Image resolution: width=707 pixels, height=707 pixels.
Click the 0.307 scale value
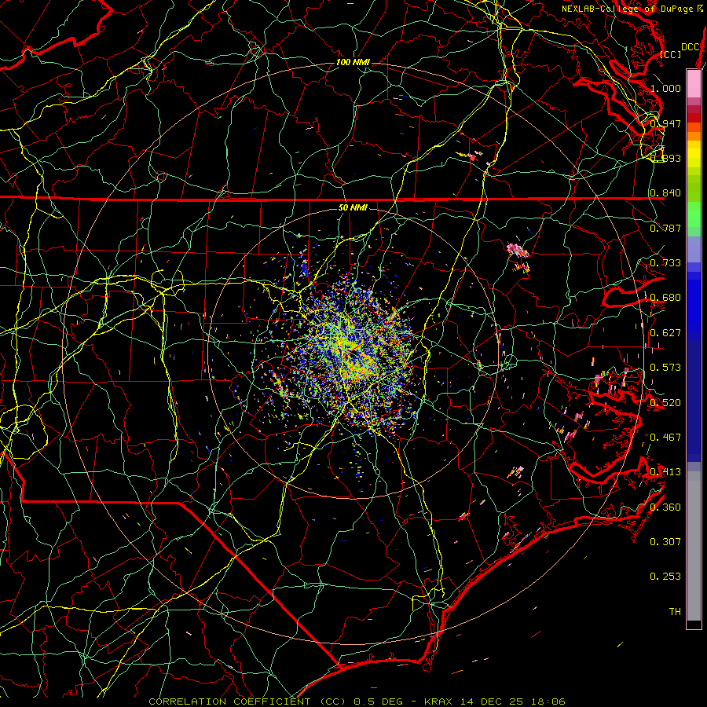pyautogui.click(x=665, y=541)
